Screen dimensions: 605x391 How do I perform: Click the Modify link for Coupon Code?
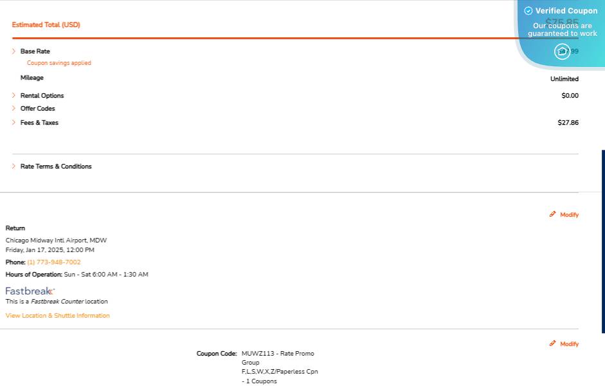[569, 344]
